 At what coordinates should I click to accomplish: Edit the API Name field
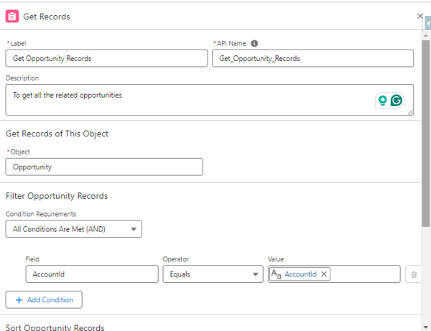pos(312,58)
